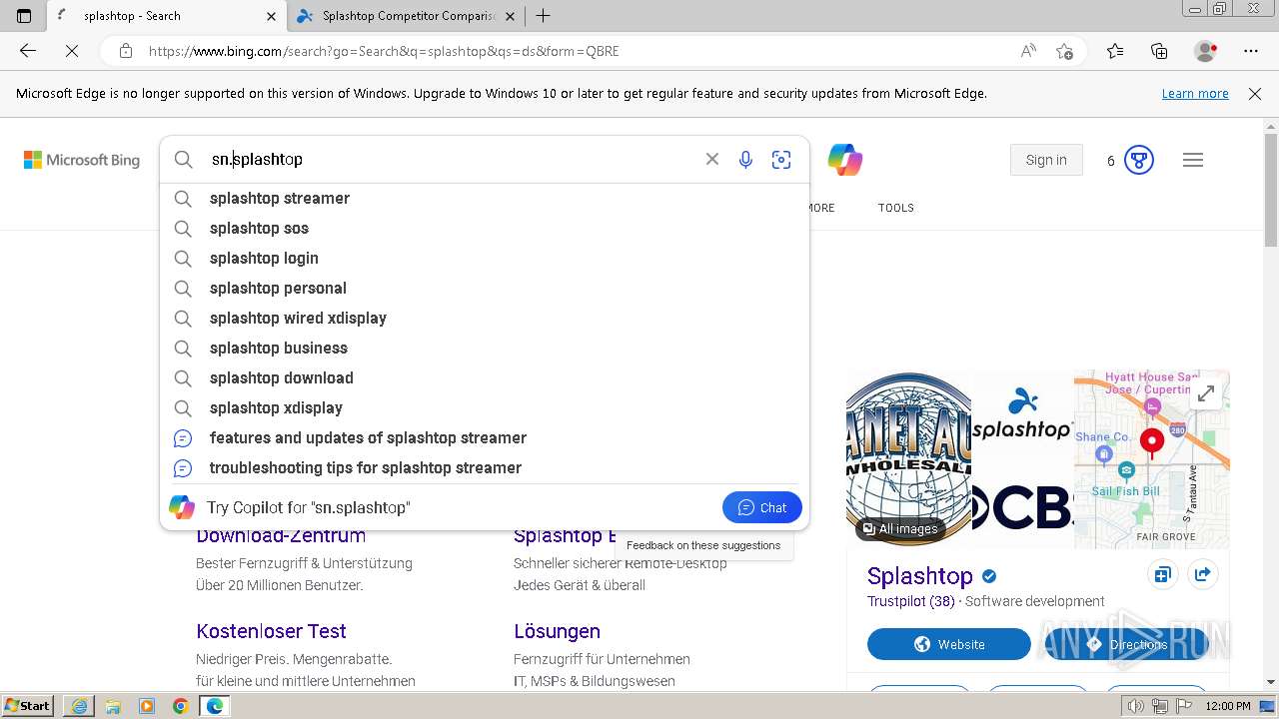Open the Kostenloser Test link
This screenshot has width=1279, height=719.
pos(271,631)
